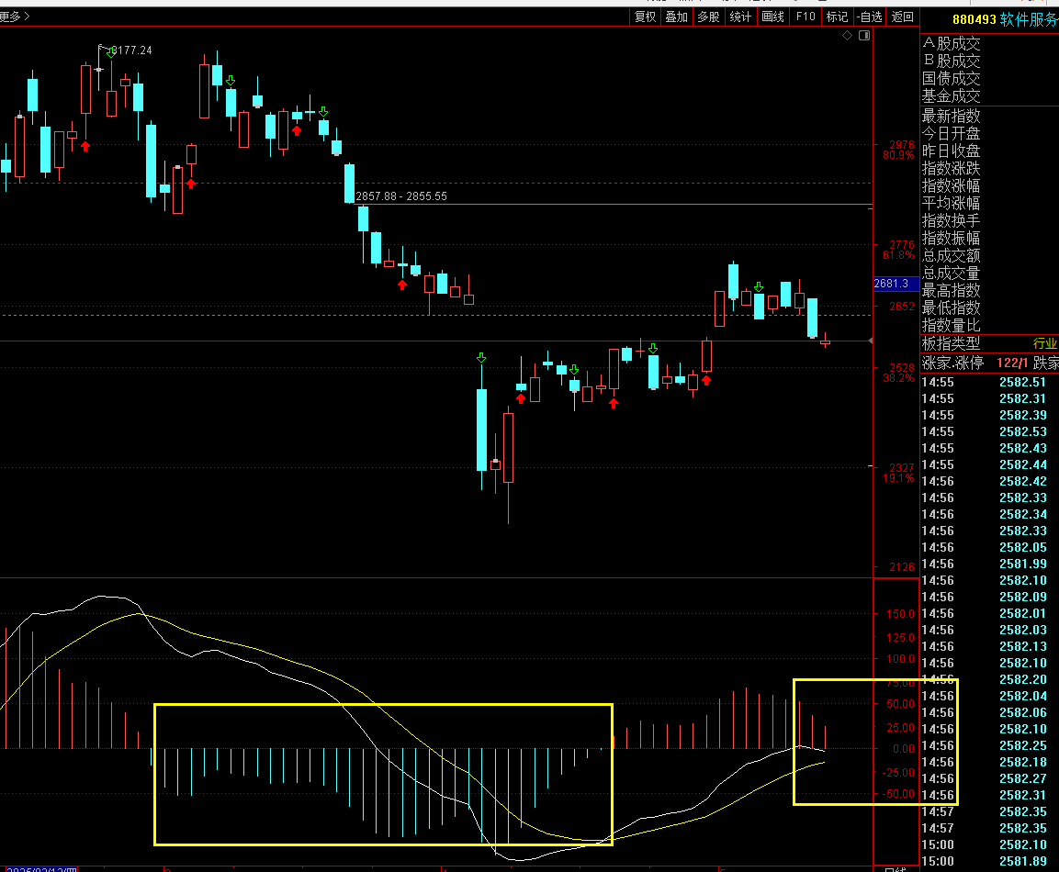Click the 2776 61.8% Fibonacci level label

tap(899, 250)
